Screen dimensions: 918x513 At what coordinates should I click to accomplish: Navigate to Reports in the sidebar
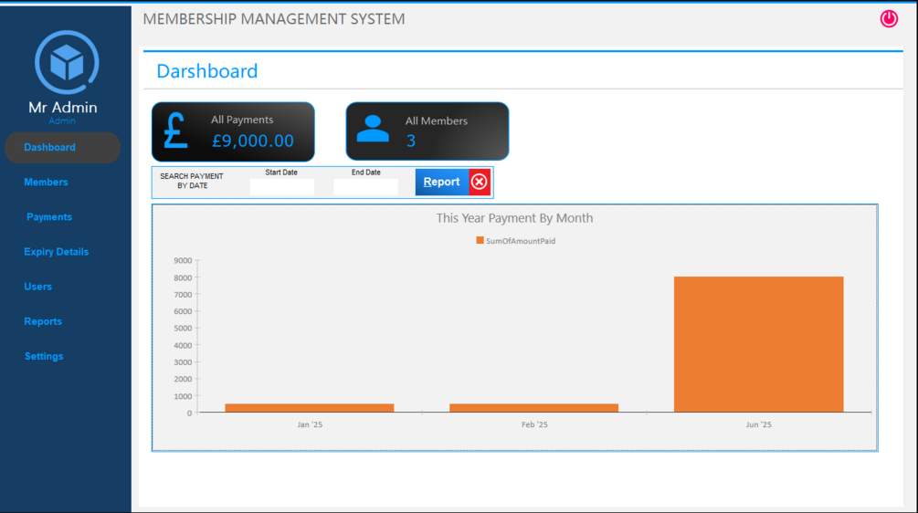43,321
